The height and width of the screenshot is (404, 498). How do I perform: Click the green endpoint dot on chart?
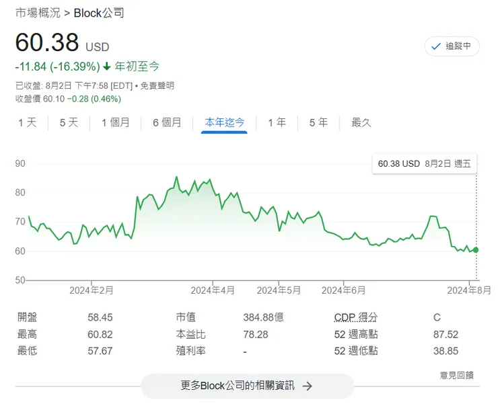[475, 250]
